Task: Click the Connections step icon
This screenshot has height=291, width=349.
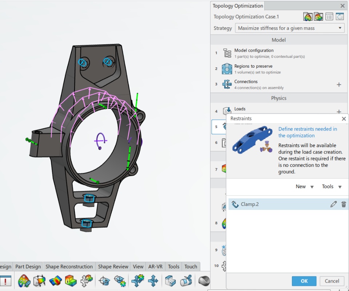Action: coord(227,84)
